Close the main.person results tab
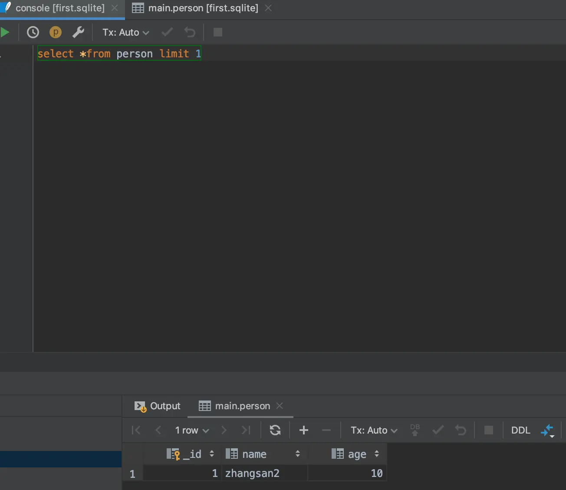 pos(280,405)
